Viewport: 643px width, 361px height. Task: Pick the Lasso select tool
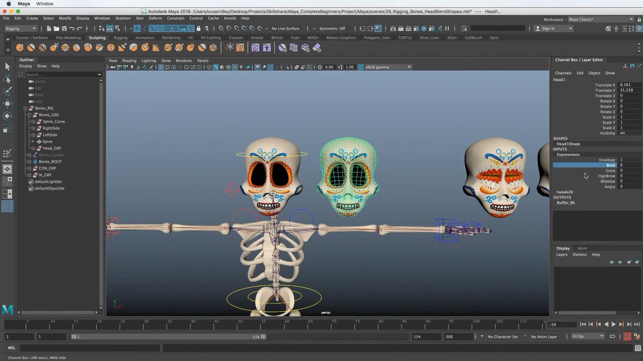(7, 79)
